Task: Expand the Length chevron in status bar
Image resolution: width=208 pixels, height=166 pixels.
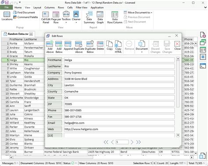Action: pyautogui.click(x=185, y=163)
